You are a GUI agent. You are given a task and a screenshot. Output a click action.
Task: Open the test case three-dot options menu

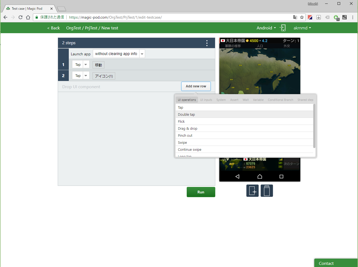tap(207, 43)
